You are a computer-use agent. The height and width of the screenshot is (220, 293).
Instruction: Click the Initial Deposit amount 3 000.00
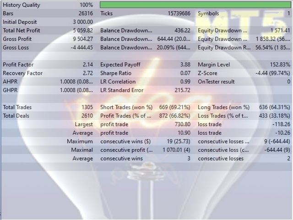80,22
